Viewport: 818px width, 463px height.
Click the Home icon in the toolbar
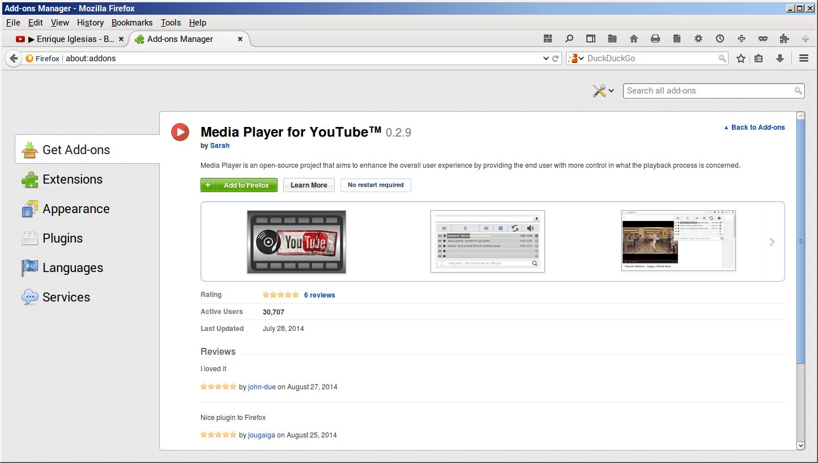[634, 39]
